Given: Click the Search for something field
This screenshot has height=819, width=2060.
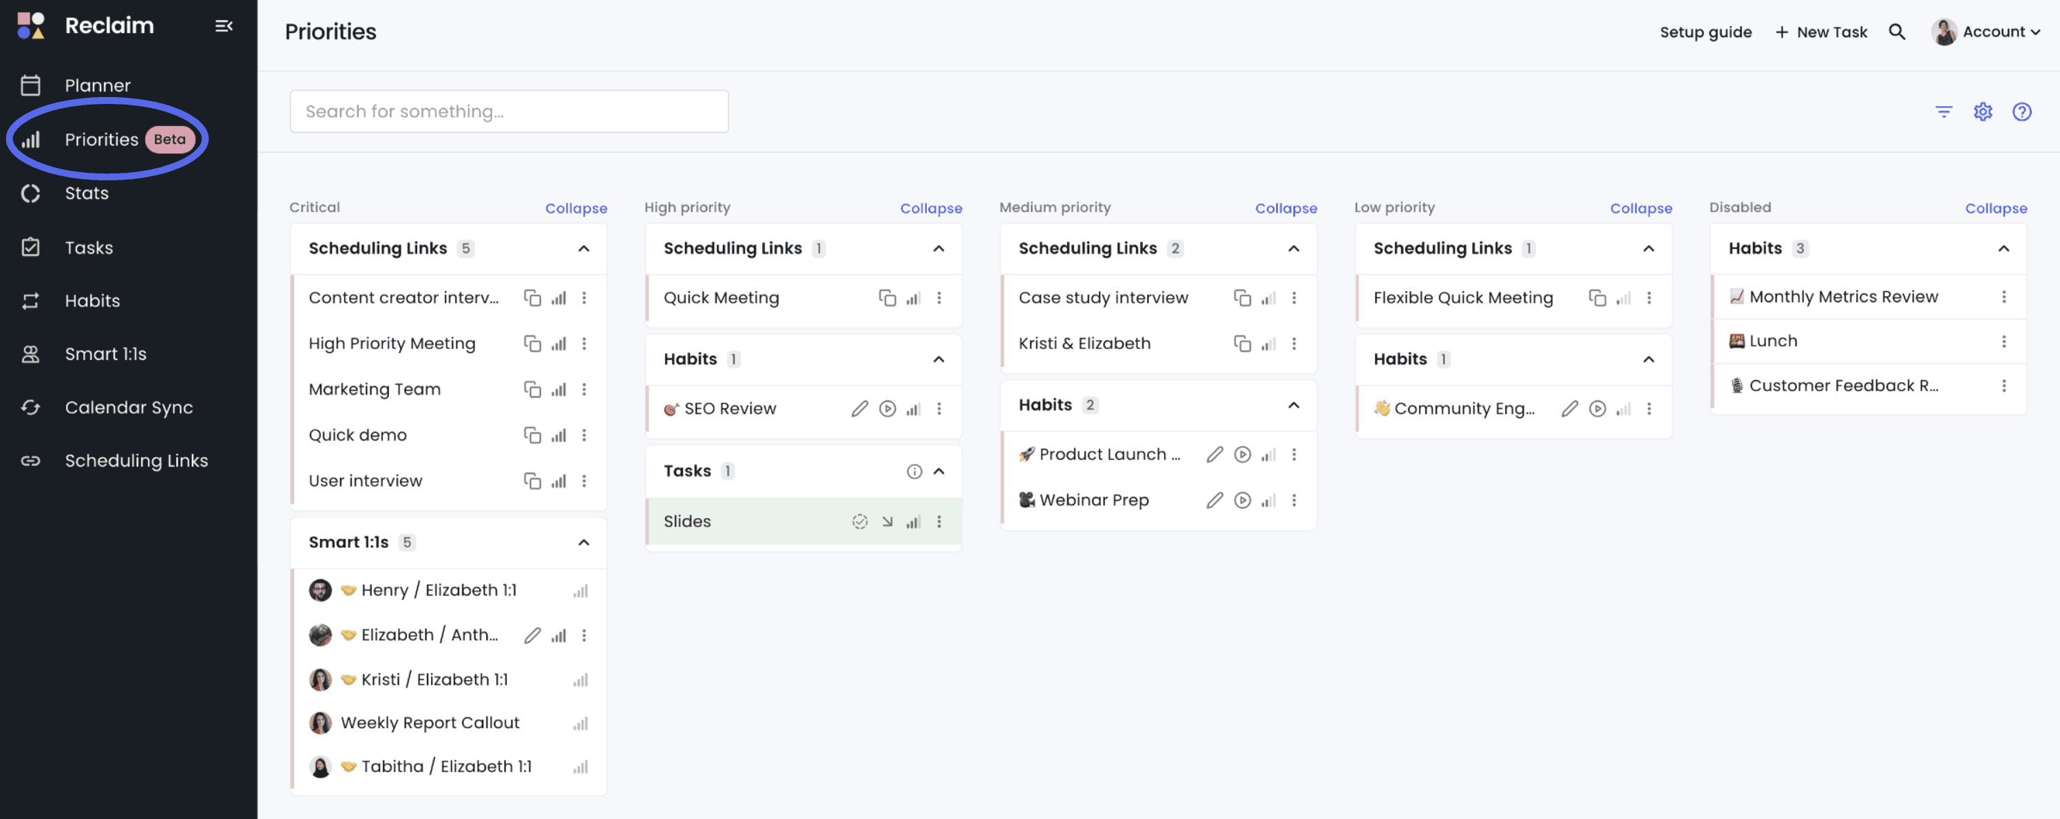Looking at the screenshot, I should (x=509, y=112).
